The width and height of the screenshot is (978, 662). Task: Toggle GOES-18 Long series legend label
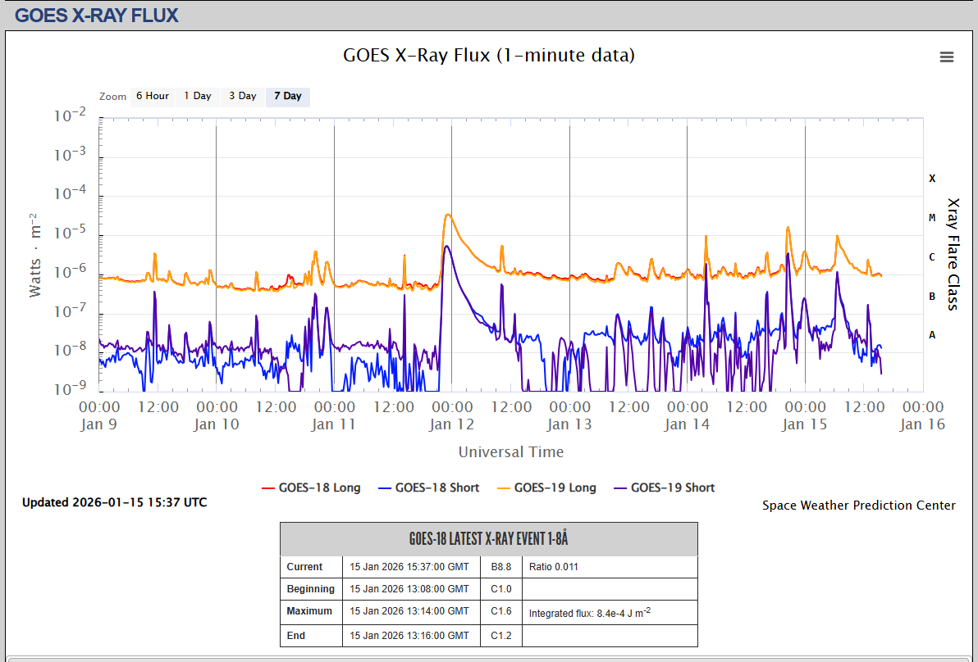(319, 487)
